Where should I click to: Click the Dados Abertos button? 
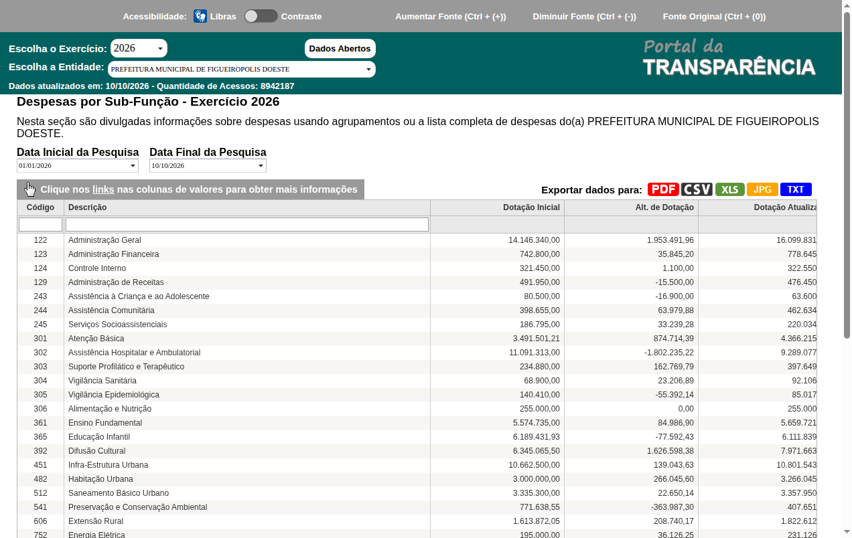tap(340, 48)
